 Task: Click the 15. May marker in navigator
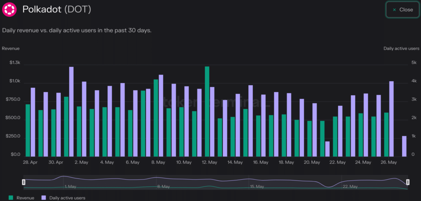[256, 187]
